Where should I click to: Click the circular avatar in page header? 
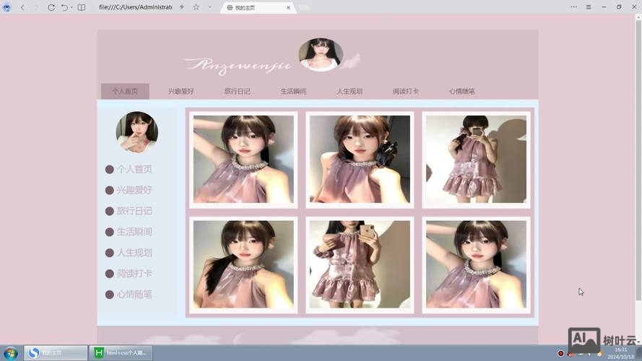point(321,55)
